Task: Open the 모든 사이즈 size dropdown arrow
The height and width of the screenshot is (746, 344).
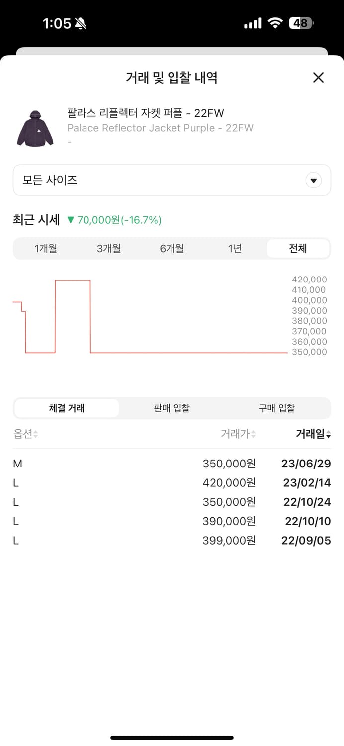Action: click(x=313, y=180)
